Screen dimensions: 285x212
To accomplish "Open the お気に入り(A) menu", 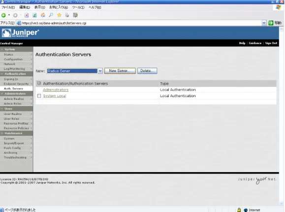I will 59,7.
